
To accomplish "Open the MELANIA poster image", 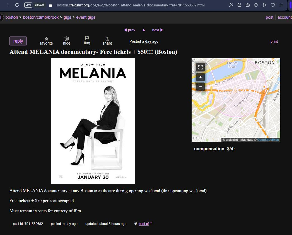I will point(93,121).
